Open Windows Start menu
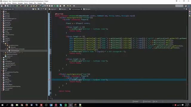 (2, 105)
